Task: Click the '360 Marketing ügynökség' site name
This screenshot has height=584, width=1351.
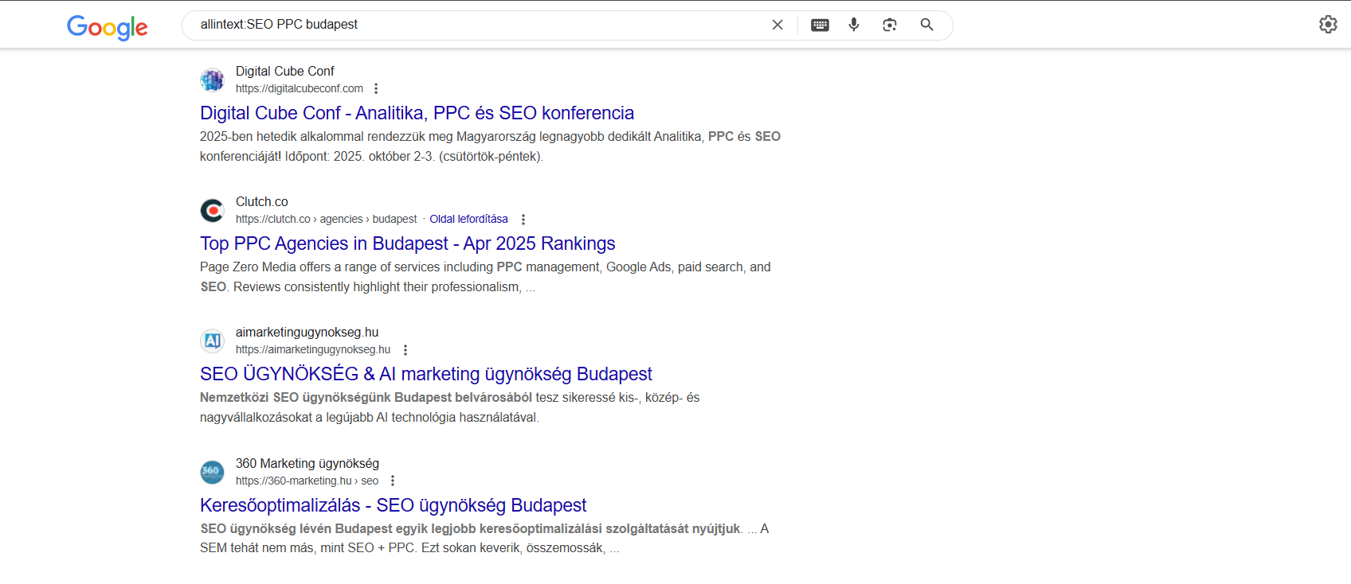Action: [x=307, y=463]
